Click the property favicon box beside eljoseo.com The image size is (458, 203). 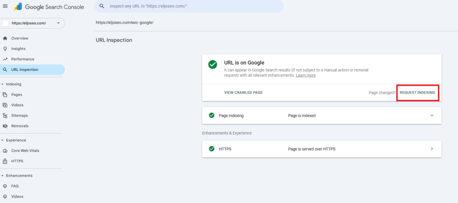coord(5,23)
